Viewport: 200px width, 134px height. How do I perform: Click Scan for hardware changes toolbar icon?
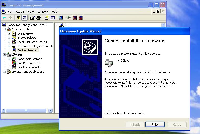click(x=61, y=18)
